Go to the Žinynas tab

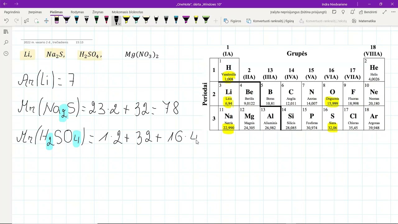[x=98, y=12]
